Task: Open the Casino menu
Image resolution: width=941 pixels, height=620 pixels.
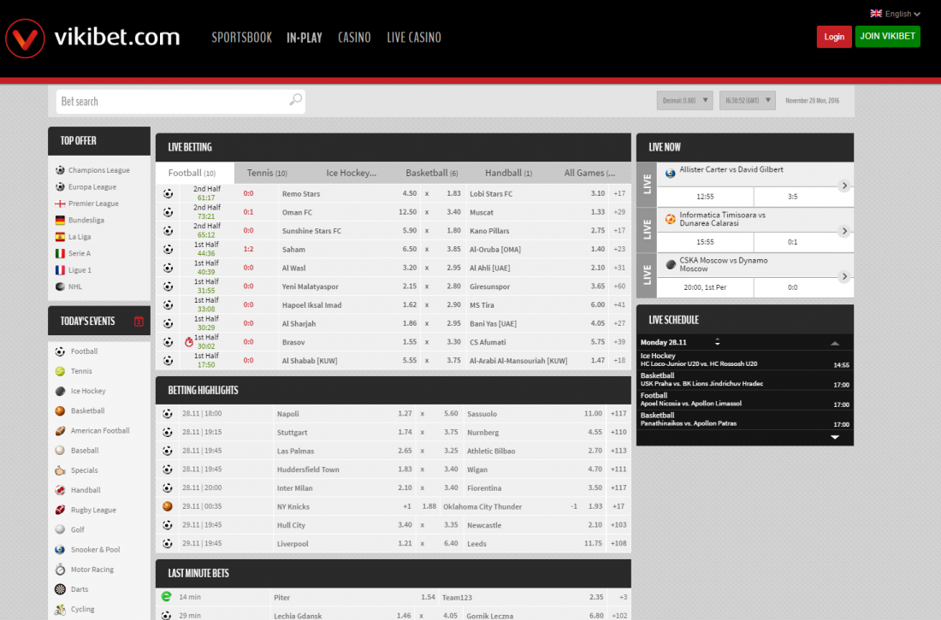Action: tap(354, 38)
